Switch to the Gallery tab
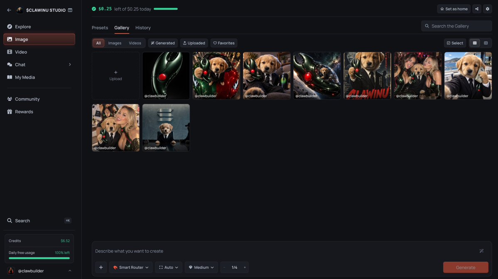 pos(122,27)
